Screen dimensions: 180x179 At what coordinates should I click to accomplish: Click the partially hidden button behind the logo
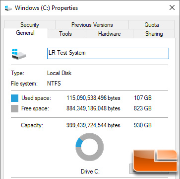[131, 169]
